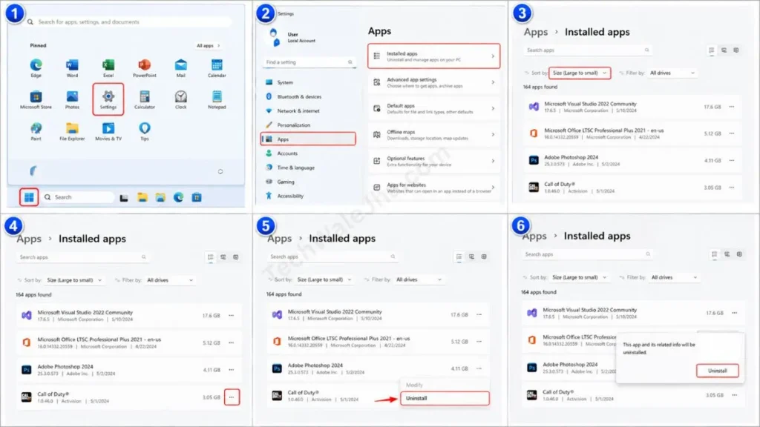Open Microsoft Store from pinned apps

tap(36, 100)
